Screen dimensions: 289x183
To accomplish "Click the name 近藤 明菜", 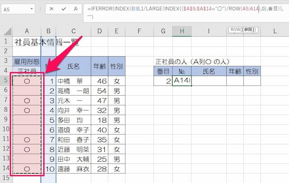I will pos(73,149).
